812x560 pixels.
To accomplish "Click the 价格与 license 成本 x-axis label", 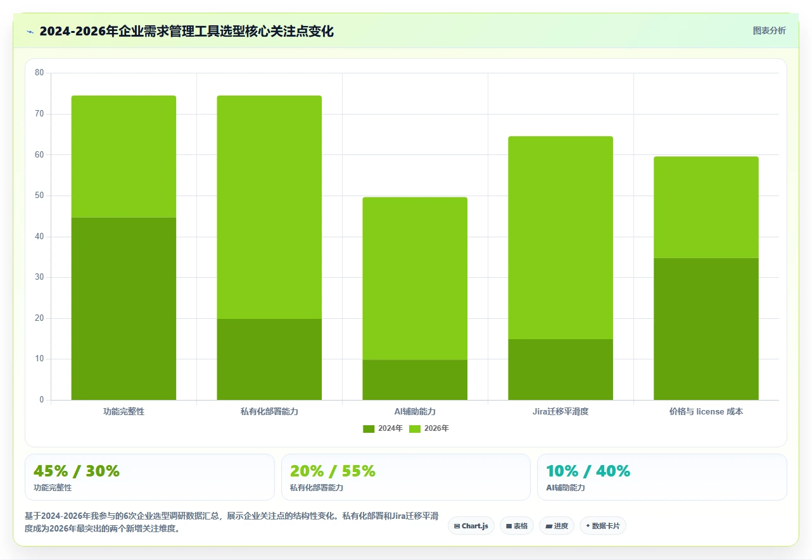I will tap(706, 411).
